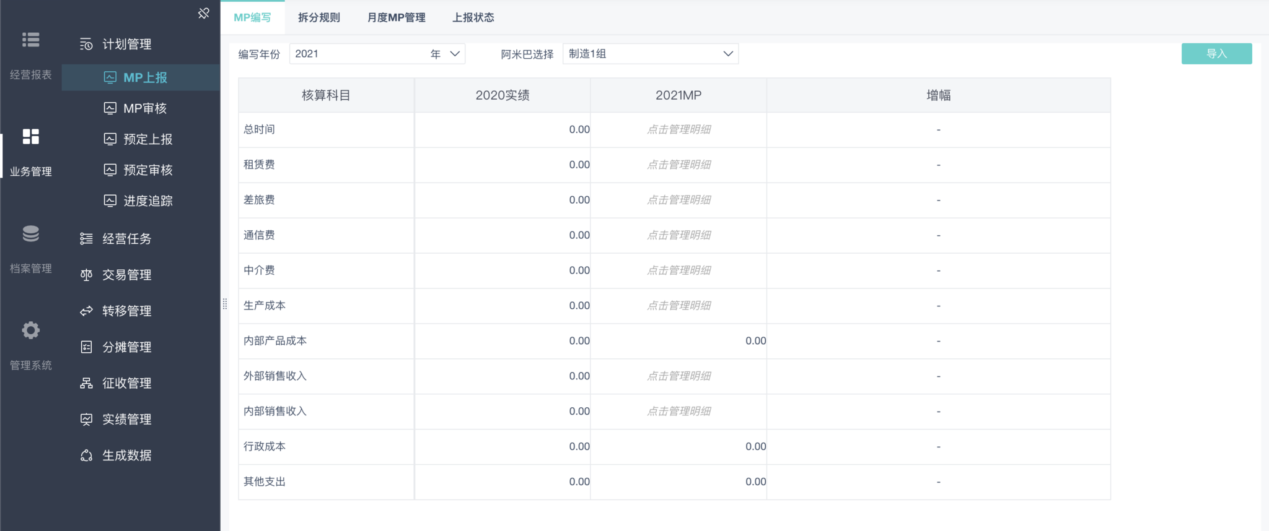The height and width of the screenshot is (531, 1269).
Task: Click the 导入 button
Action: click(x=1216, y=54)
